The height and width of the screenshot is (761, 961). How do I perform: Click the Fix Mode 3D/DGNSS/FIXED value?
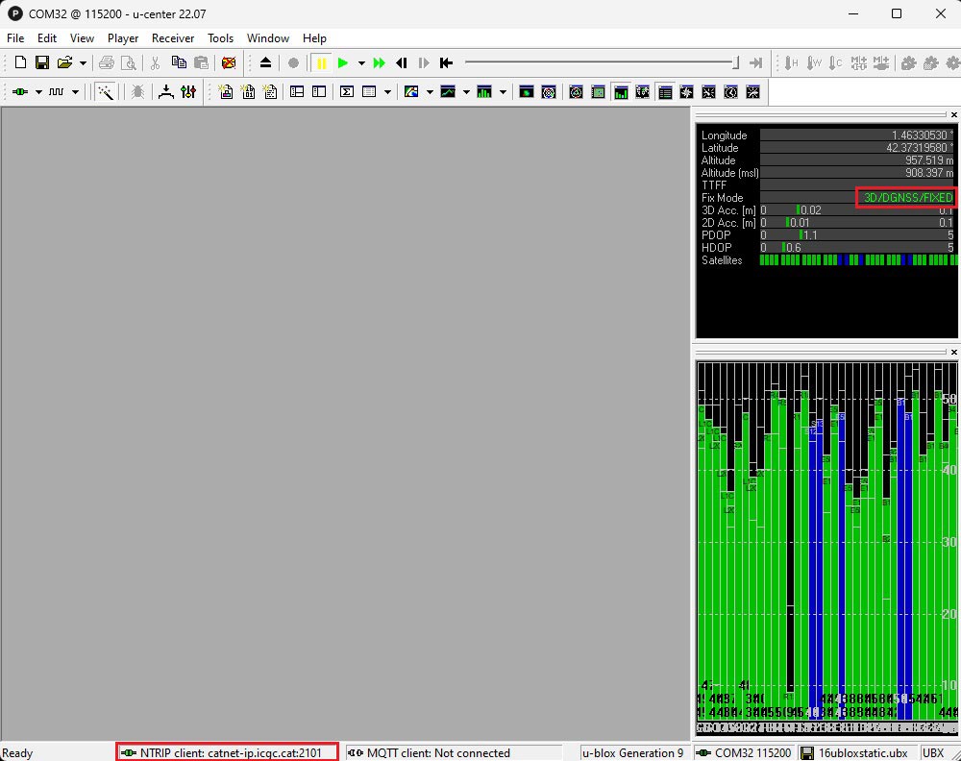(x=907, y=198)
